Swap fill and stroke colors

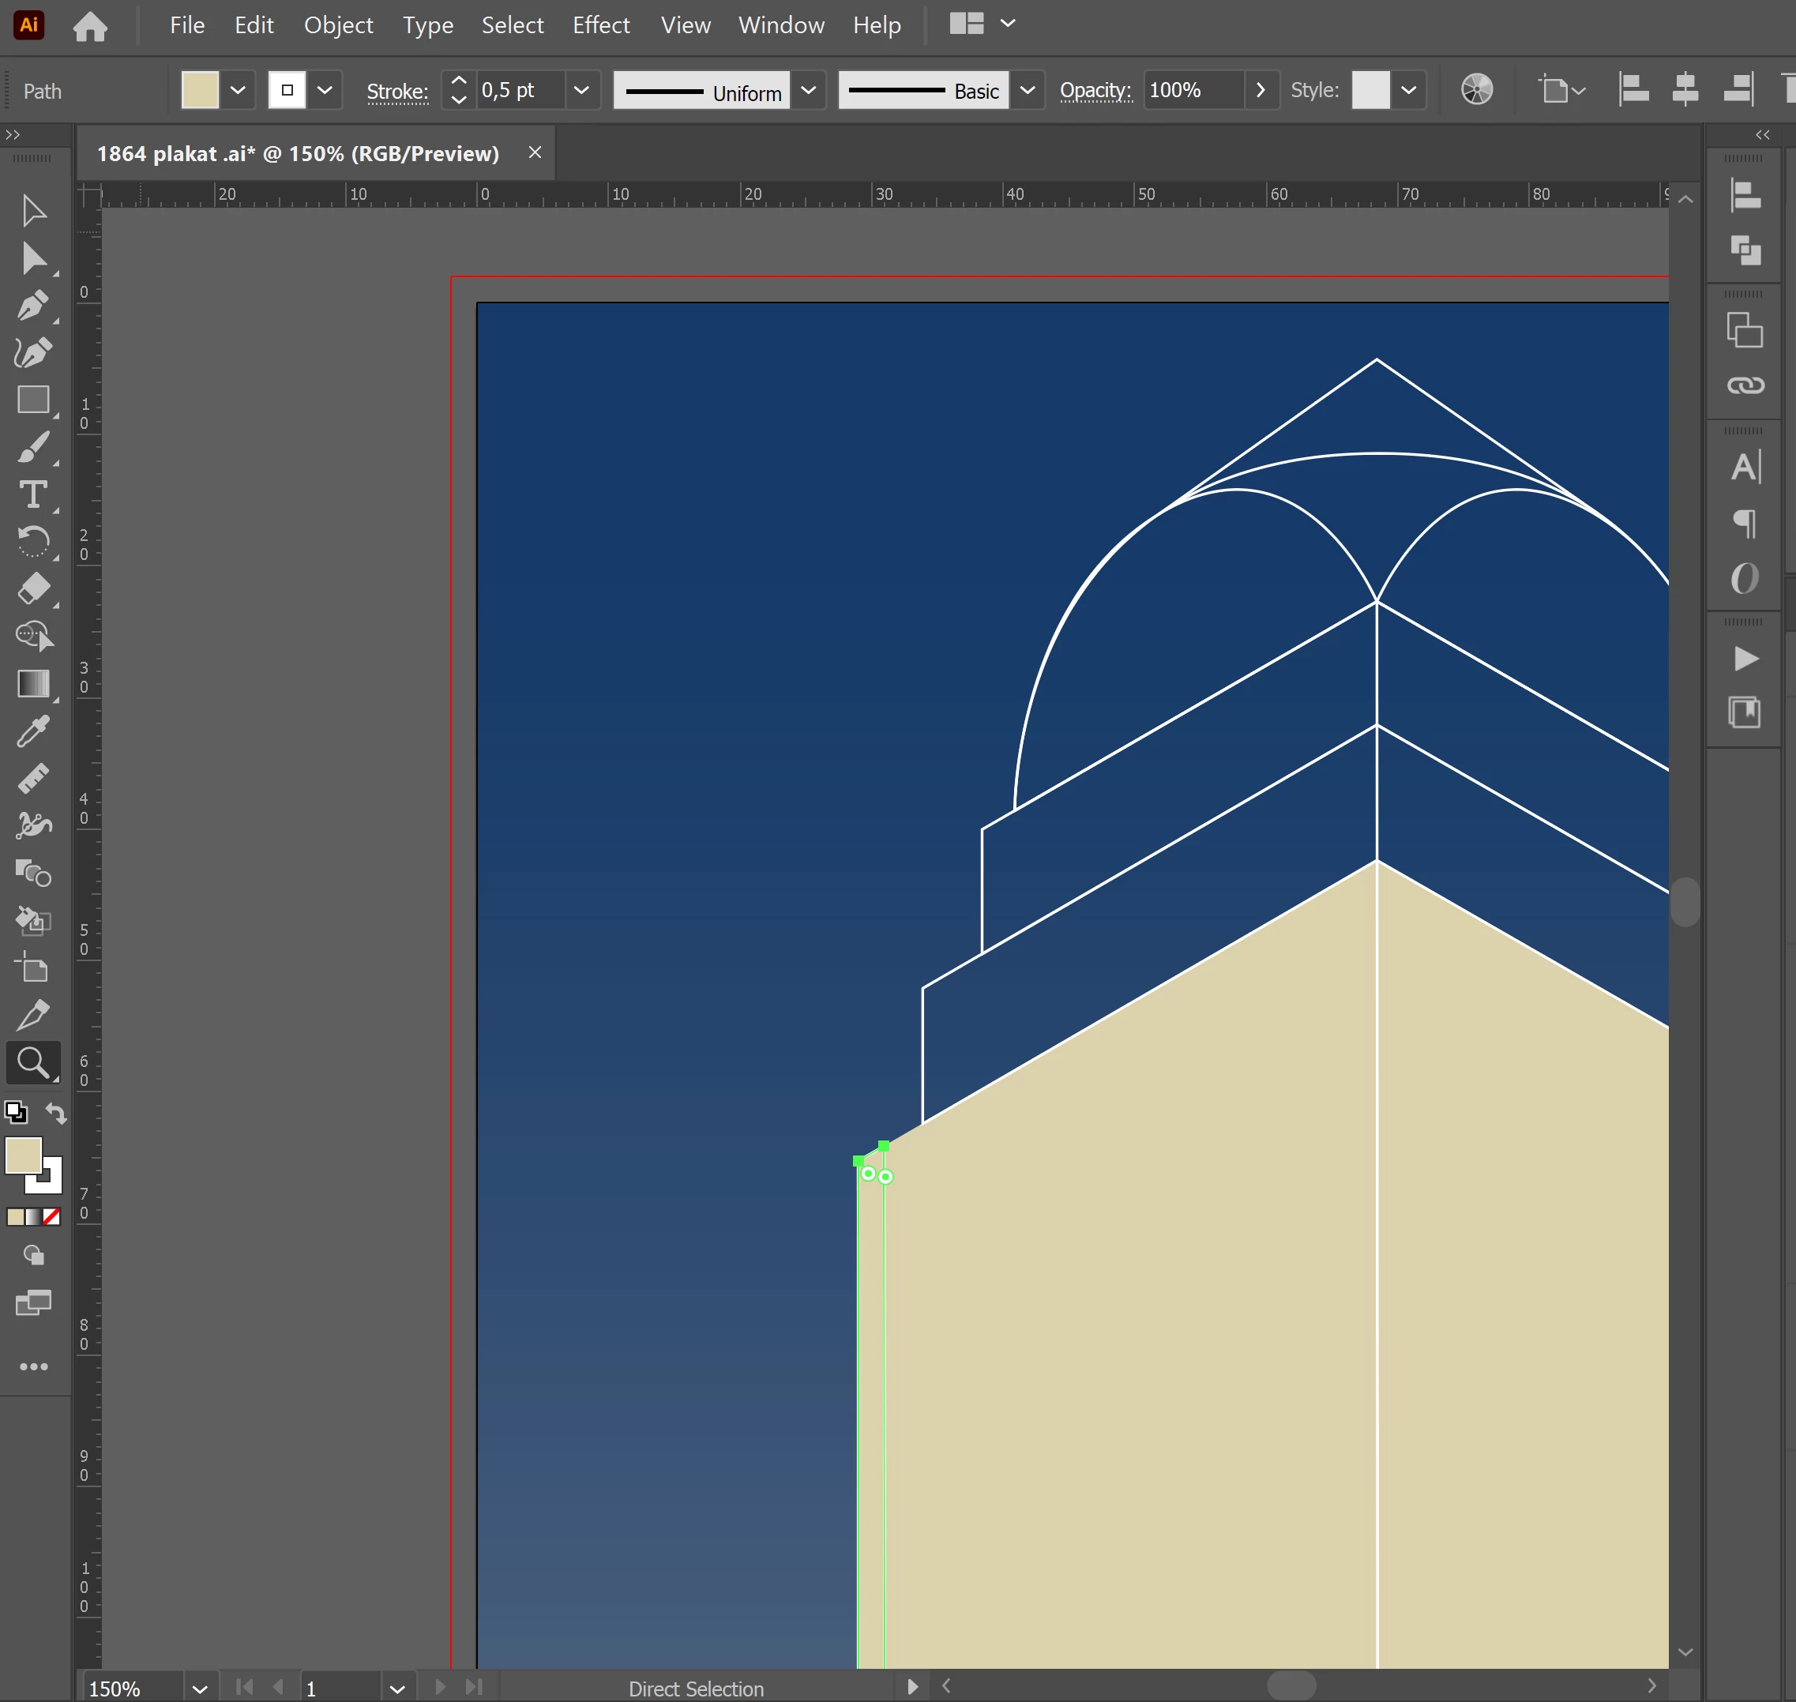point(56,1113)
